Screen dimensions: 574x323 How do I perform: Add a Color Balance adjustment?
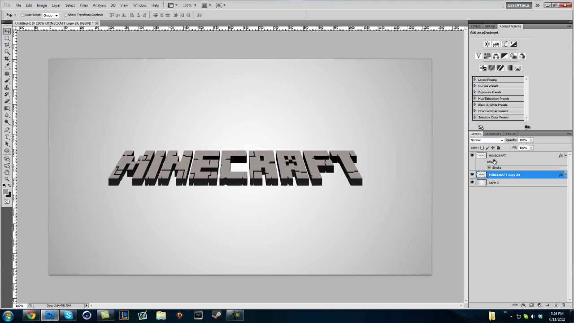click(x=496, y=56)
